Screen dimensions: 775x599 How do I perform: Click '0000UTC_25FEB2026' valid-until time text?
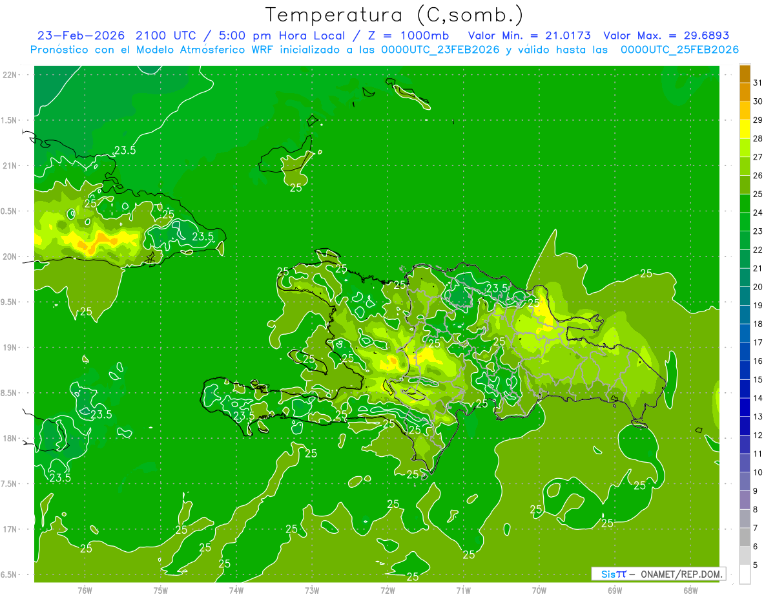679,50
